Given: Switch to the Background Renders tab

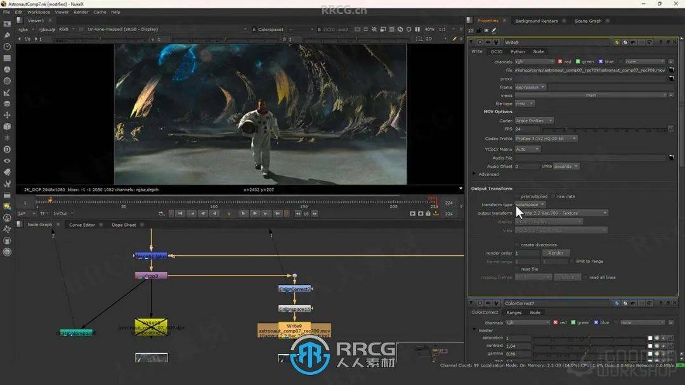Looking at the screenshot, I should coord(536,21).
